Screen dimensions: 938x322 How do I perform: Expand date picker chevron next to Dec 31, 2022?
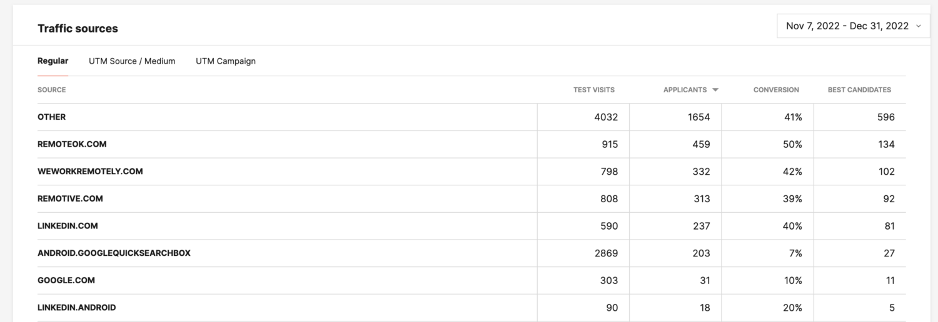click(x=918, y=26)
